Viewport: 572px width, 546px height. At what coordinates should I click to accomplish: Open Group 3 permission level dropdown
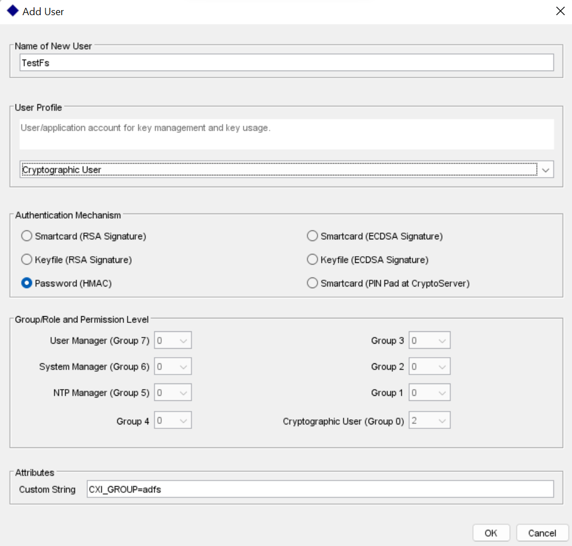tap(429, 340)
